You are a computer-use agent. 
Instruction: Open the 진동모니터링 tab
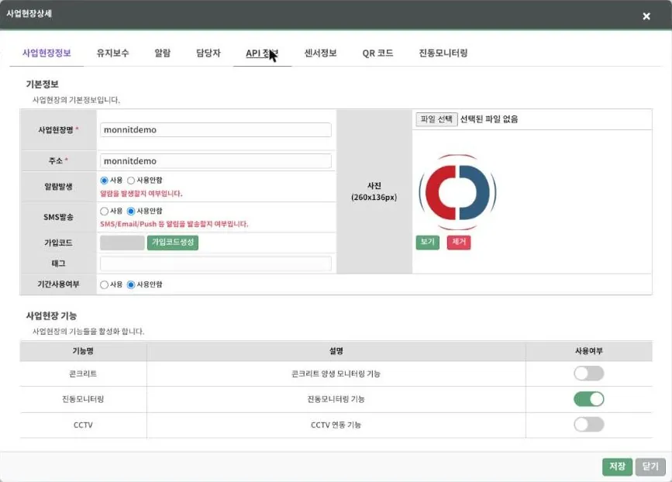pos(443,53)
